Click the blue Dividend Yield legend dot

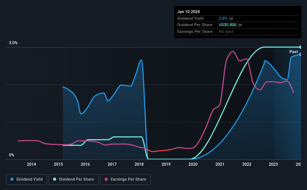[12, 179]
